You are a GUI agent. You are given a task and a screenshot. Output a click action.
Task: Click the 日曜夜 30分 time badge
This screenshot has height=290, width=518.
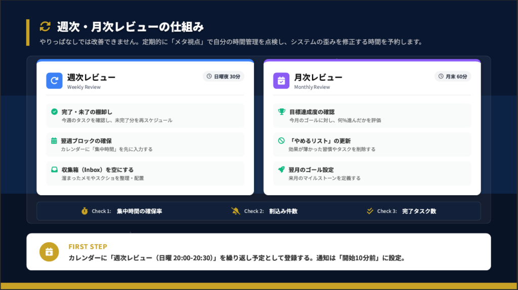(224, 77)
